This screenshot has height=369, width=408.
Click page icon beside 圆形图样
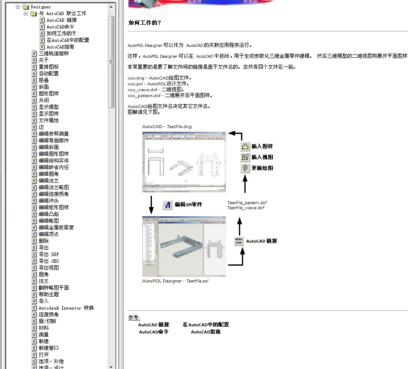coord(34,94)
